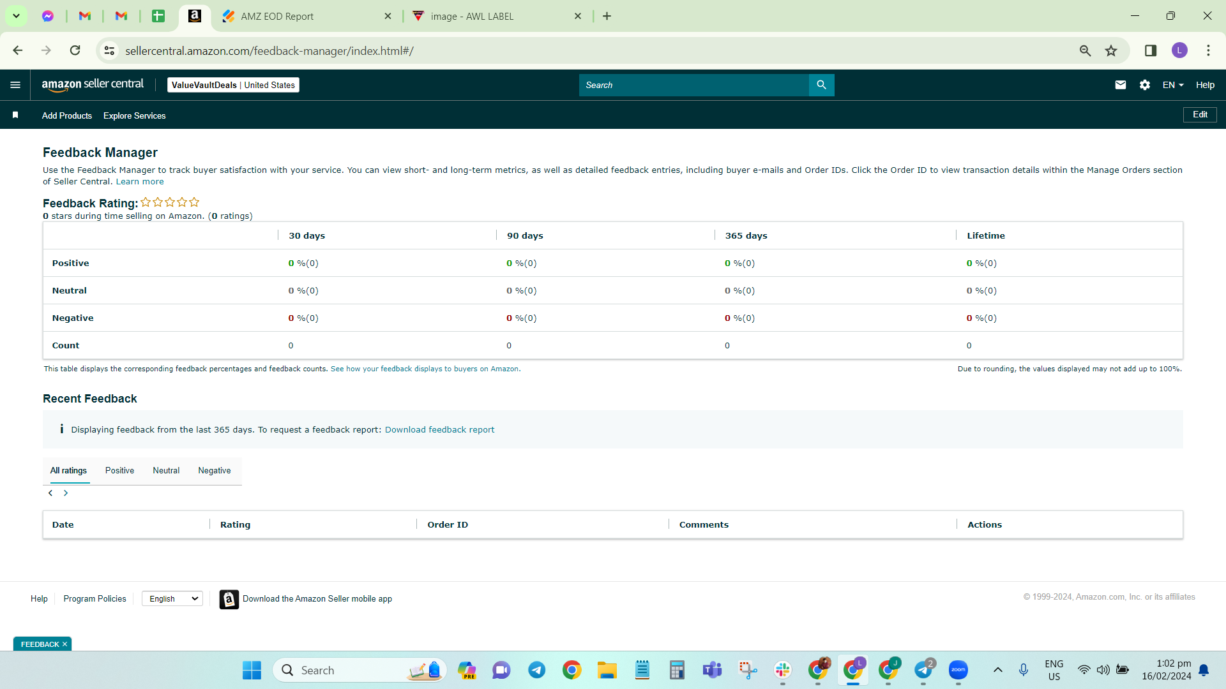Open the settings gear menu
This screenshot has width=1226, height=689.
point(1144,85)
